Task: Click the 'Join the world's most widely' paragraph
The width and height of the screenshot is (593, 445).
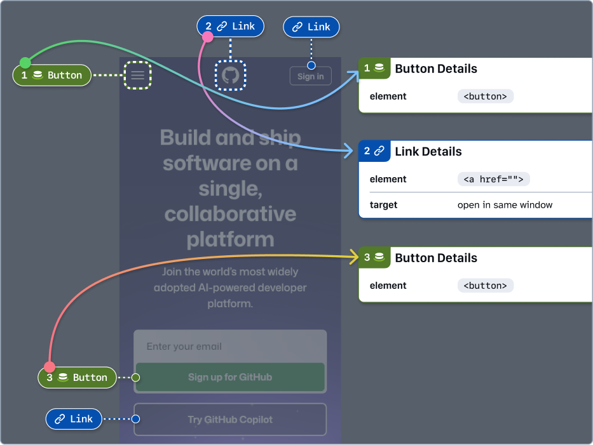Action: [230, 288]
